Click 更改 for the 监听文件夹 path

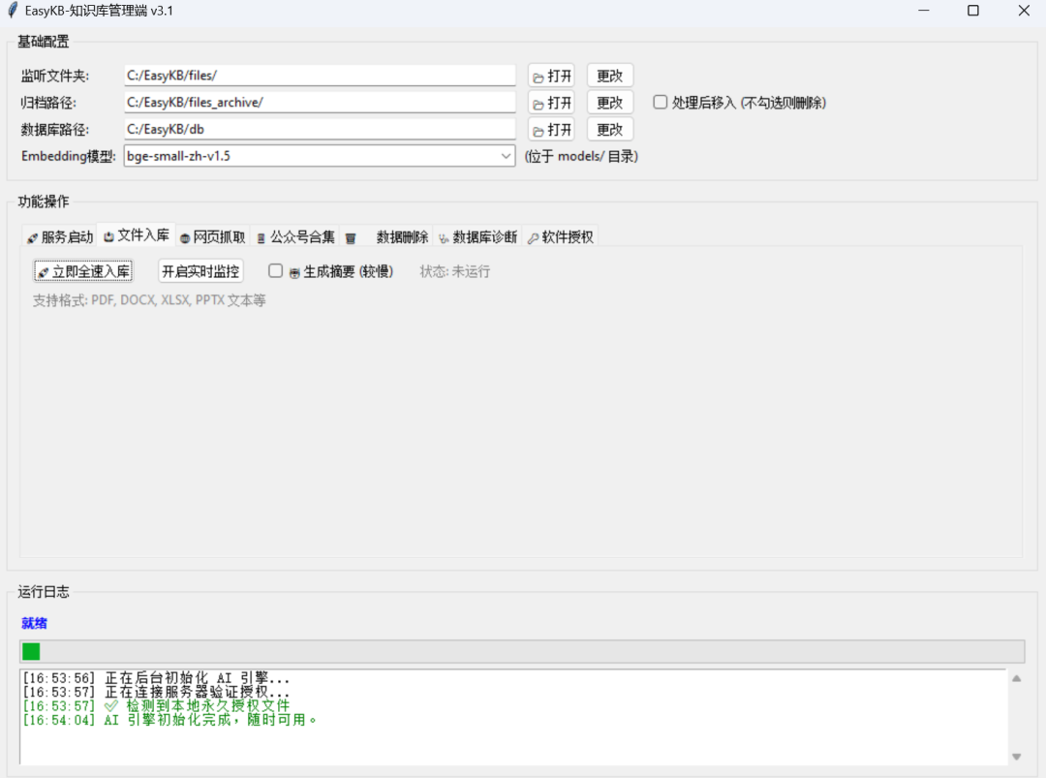pyautogui.click(x=609, y=76)
